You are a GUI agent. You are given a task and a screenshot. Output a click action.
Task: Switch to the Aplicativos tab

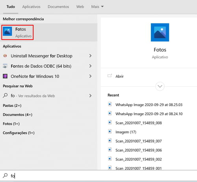pyautogui.click(x=31, y=7)
